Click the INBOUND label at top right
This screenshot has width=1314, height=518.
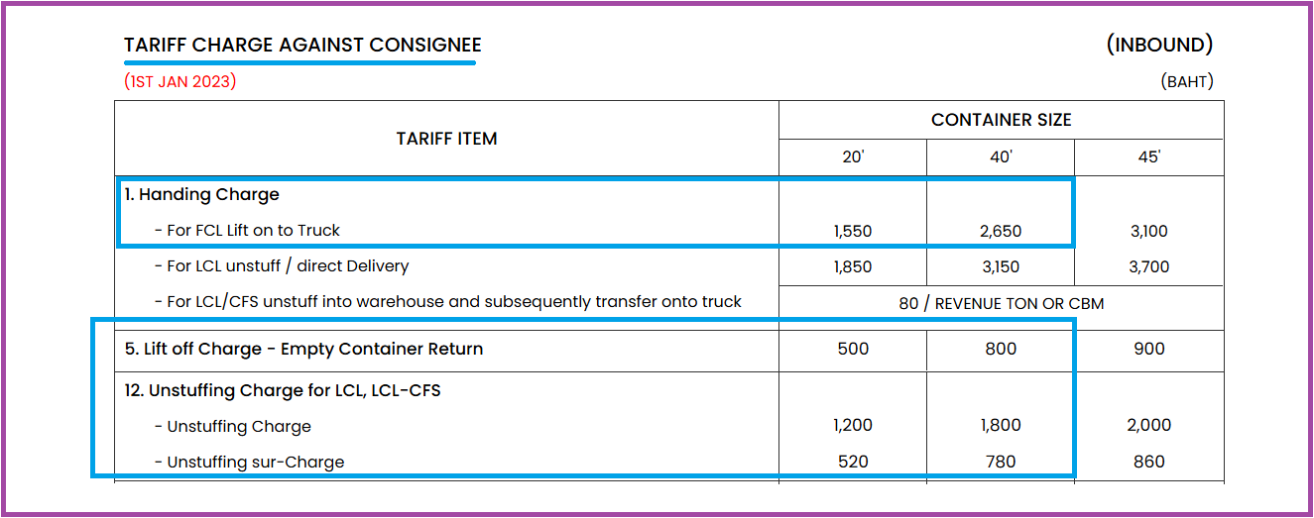pos(1159,45)
